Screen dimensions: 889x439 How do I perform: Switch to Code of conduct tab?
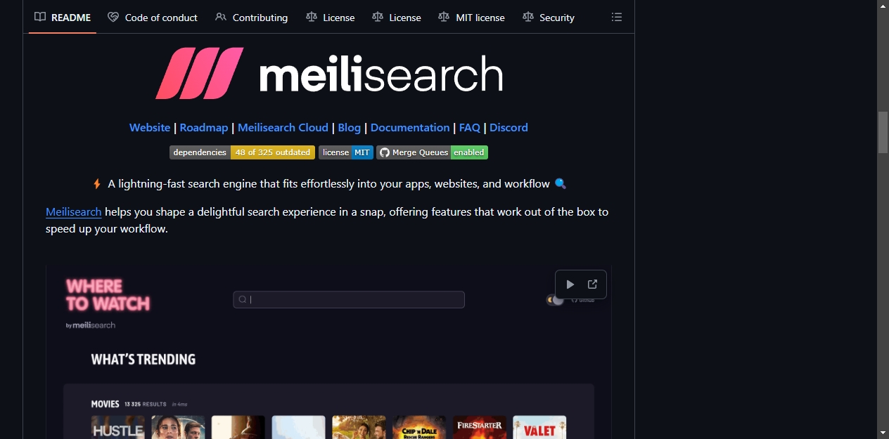point(153,18)
